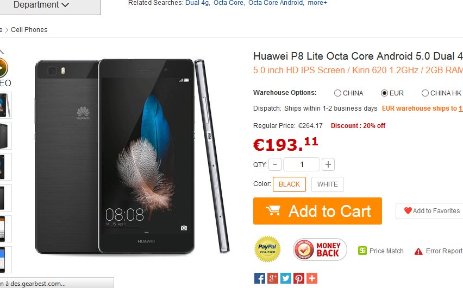Share via the Google Plus icon
This screenshot has height=288, width=463.
point(273,278)
